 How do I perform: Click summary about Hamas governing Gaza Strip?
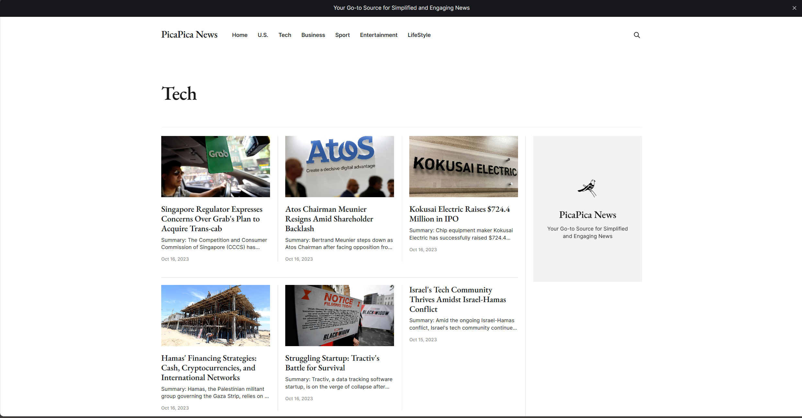[x=215, y=392]
